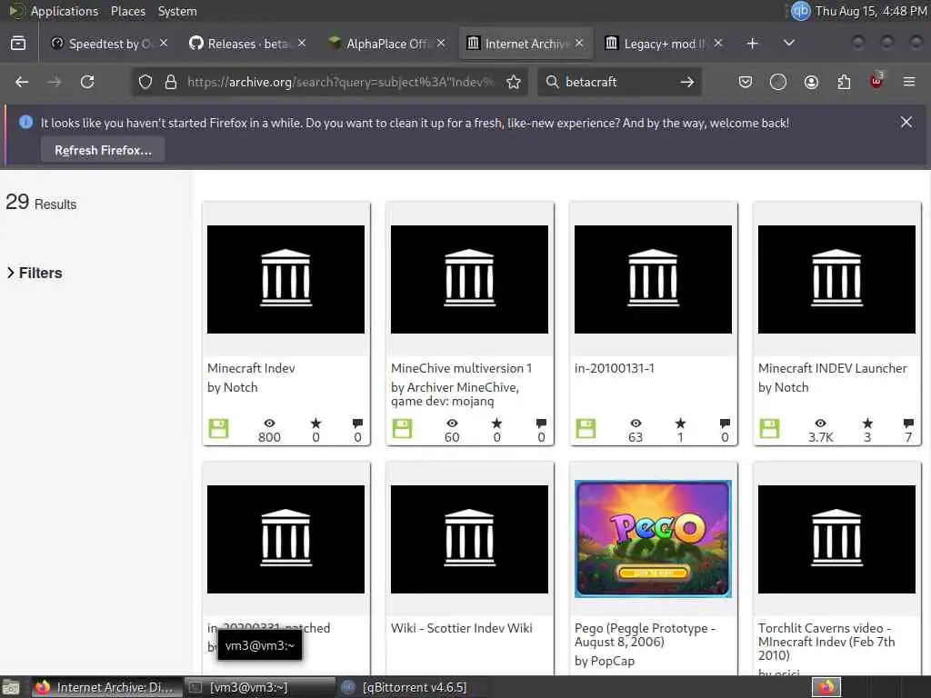Screen dimensions: 931x698
Task: Click the 29 Results count text
Action: click(41, 203)
